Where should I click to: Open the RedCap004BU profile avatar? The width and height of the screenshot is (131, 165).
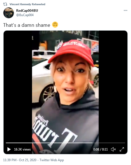(9, 13)
